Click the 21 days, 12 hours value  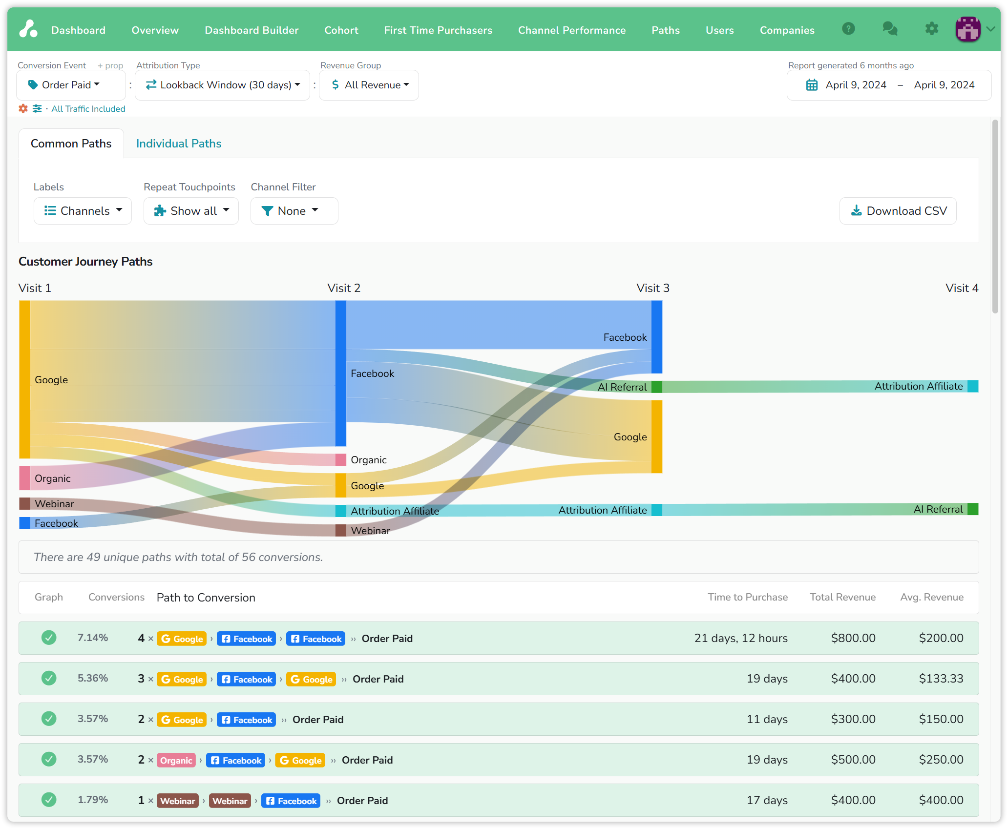[x=741, y=638]
